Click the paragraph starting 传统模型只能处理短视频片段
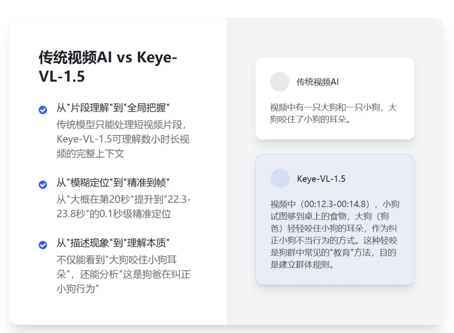This screenshot has height=333, width=454. click(x=123, y=139)
